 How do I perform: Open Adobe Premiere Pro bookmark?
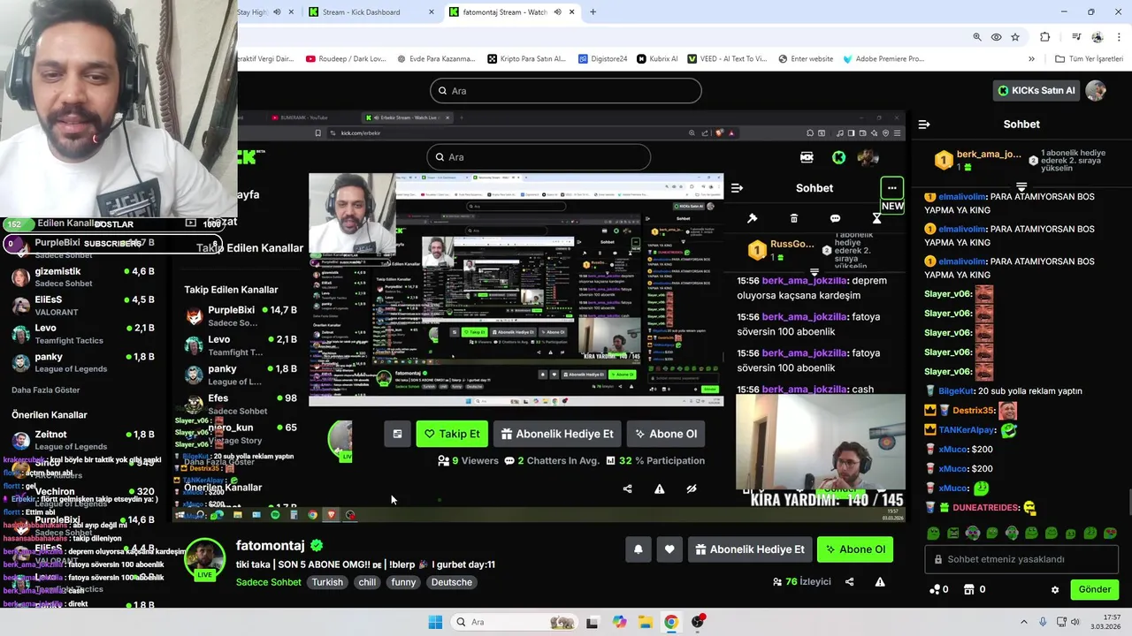tap(883, 59)
